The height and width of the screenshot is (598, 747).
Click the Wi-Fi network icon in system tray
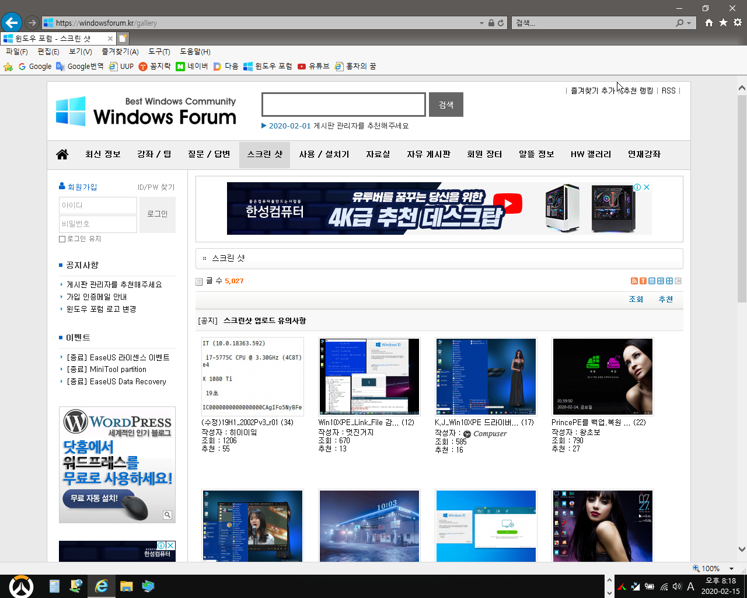664,586
